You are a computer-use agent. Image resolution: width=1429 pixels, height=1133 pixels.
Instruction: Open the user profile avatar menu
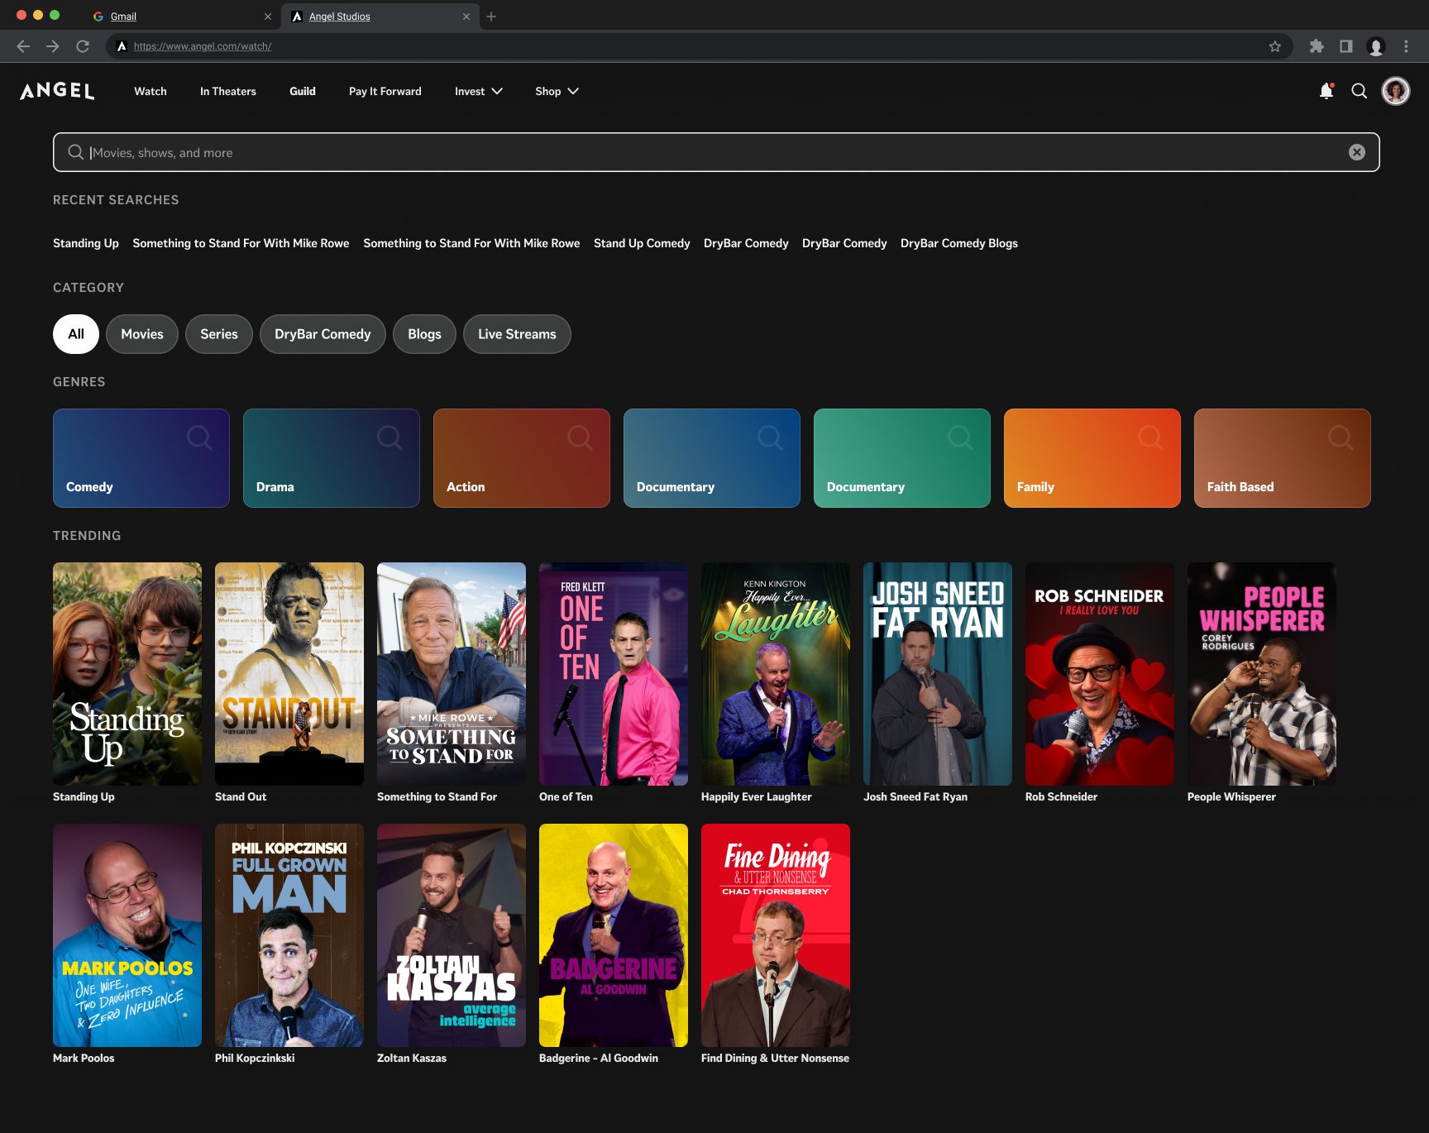tap(1396, 91)
